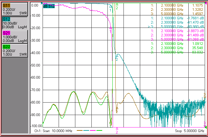Click the -60.00 Y-axis label

click(35, 78)
